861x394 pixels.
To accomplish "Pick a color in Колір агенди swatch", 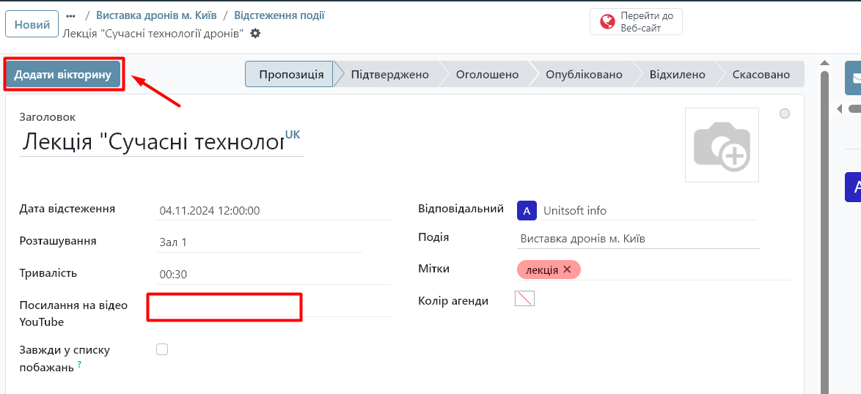I will tap(524, 298).
